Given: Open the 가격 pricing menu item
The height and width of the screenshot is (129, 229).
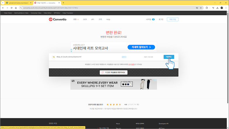Looking at the screenshot, I should [x=100, y=19].
